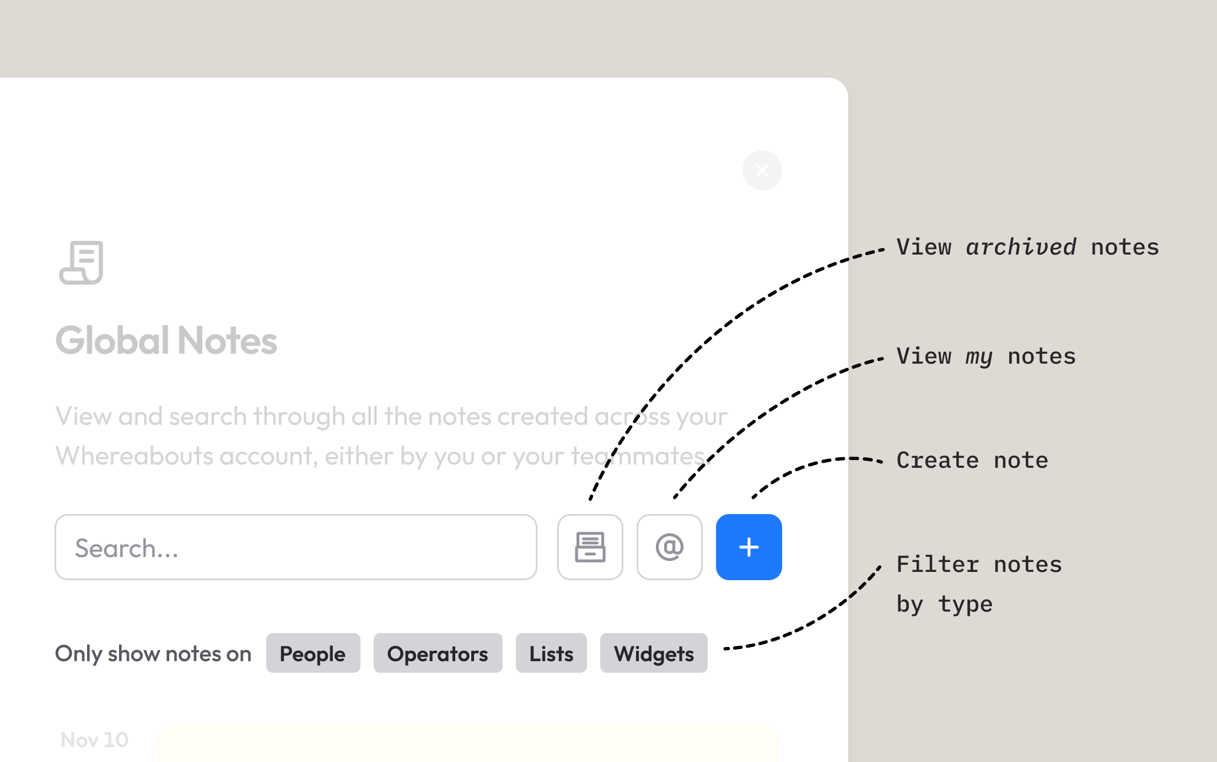Create a new note with the plus button
Image resolution: width=1217 pixels, height=762 pixels.
[748, 547]
